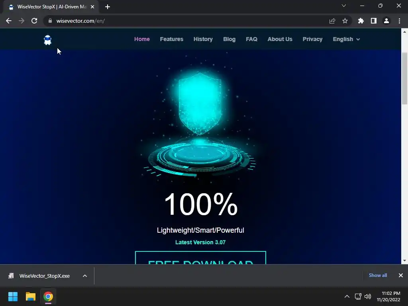Close the WiseVector StopX tab

click(x=92, y=7)
